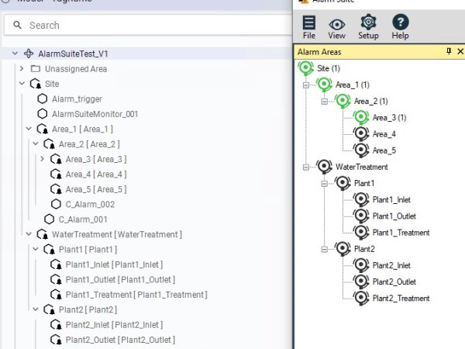Collapse WaterTreatment in Alarm Areas tree
This screenshot has height=349, width=465.
(306, 168)
